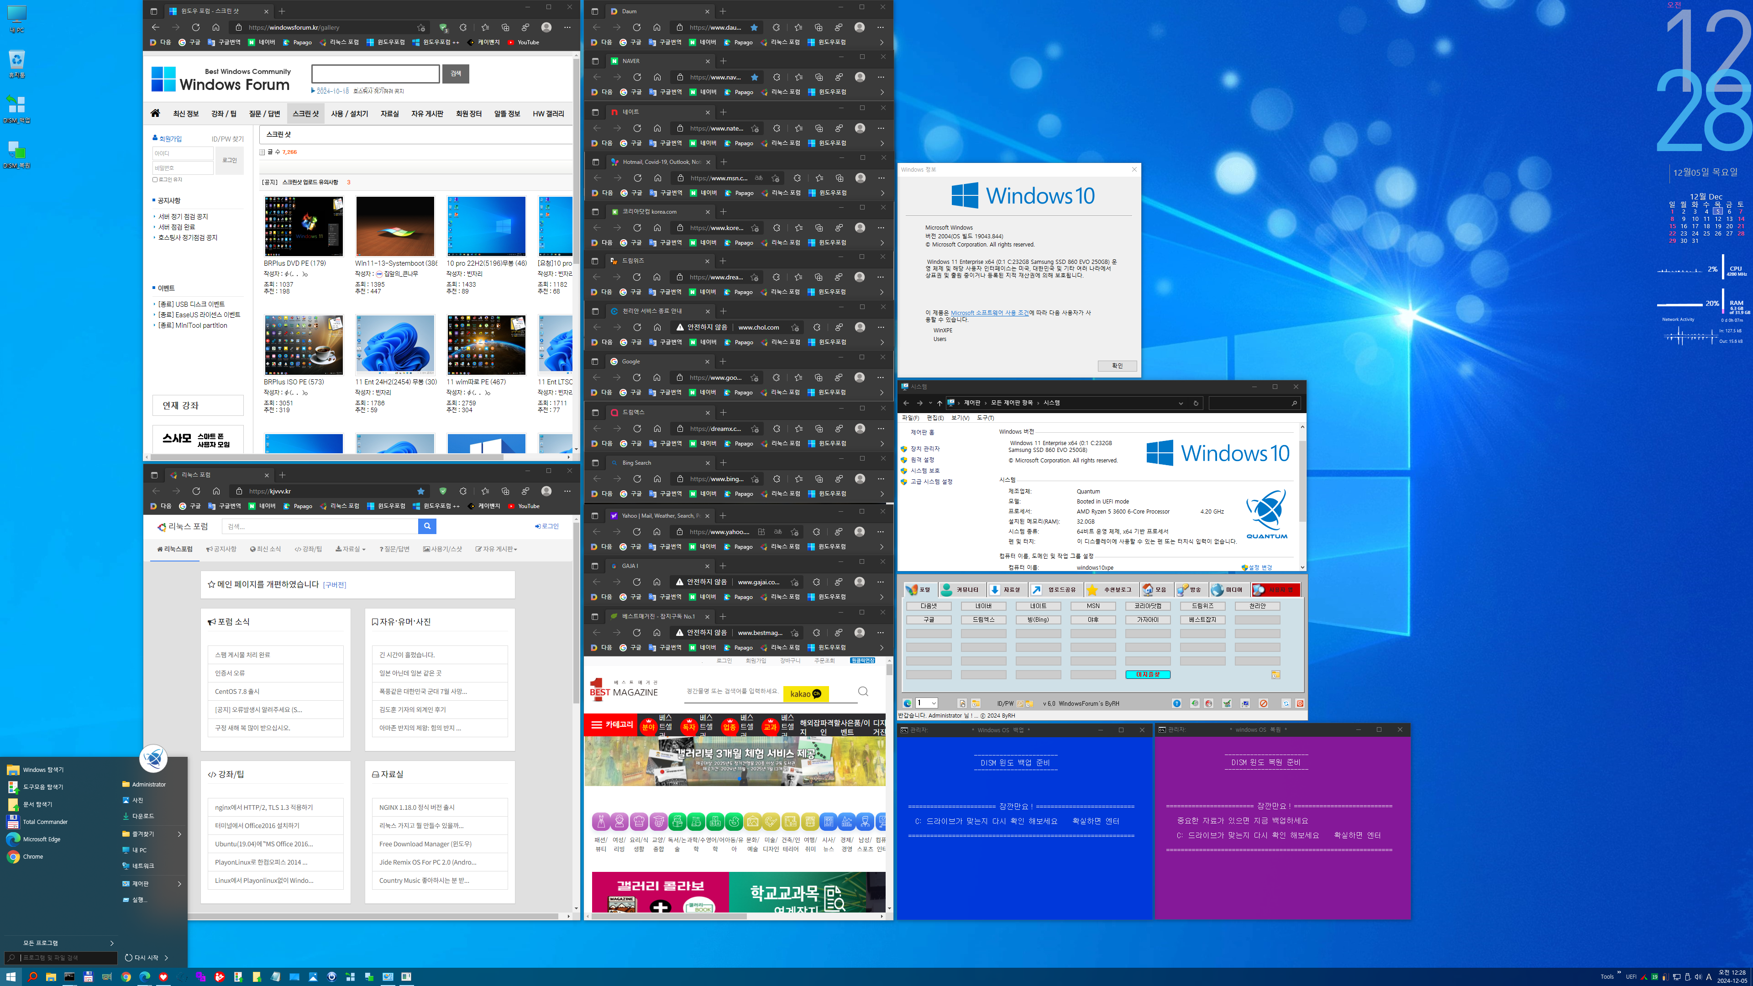Image resolution: width=1753 pixels, height=986 pixels.
Task: Expand the 즐겨찾기 submenu in the Start menu
Action: click(x=179, y=834)
